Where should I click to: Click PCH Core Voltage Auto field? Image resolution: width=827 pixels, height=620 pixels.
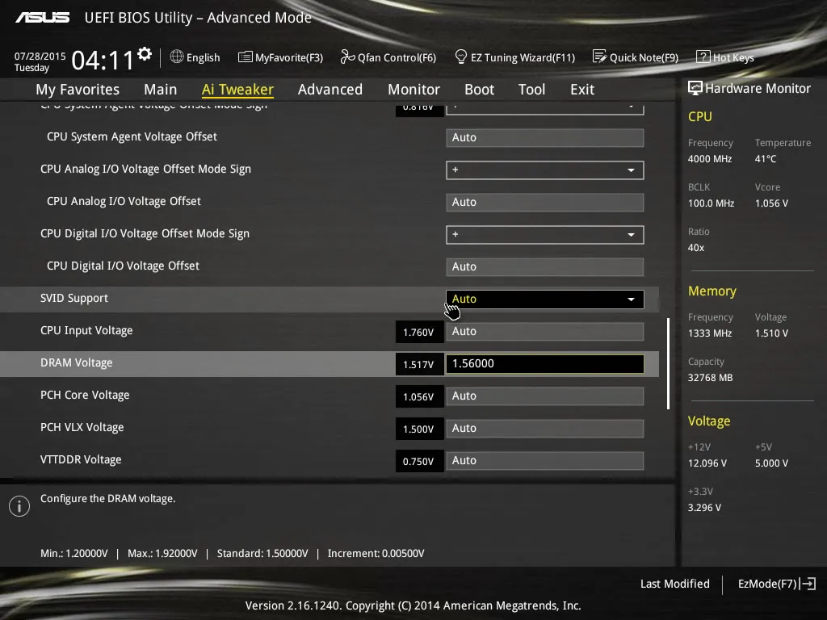pyautogui.click(x=545, y=396)
